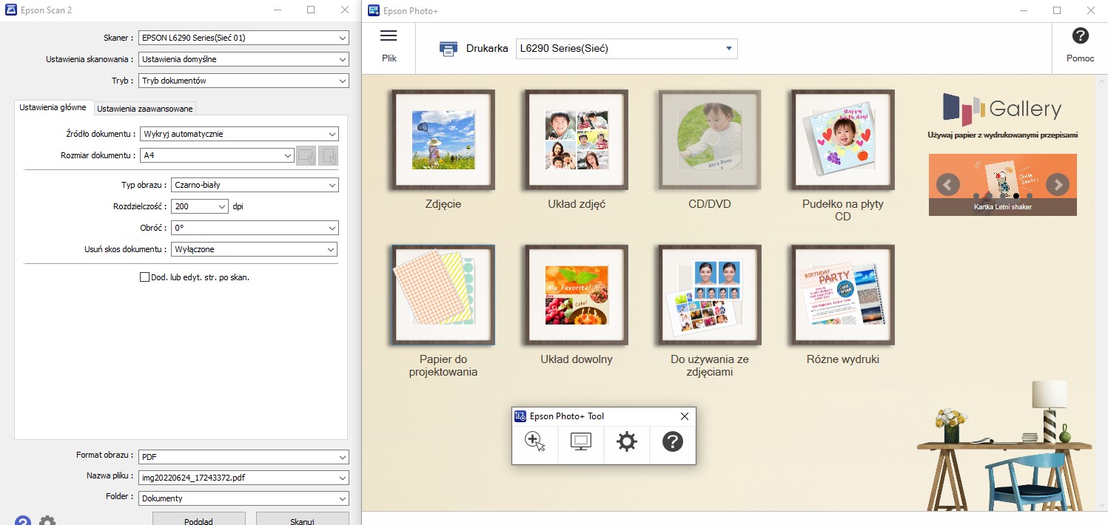Pick the Papier do projektowania tile
Viewport: 1108px width, 525px height.
tap(443, 295)
